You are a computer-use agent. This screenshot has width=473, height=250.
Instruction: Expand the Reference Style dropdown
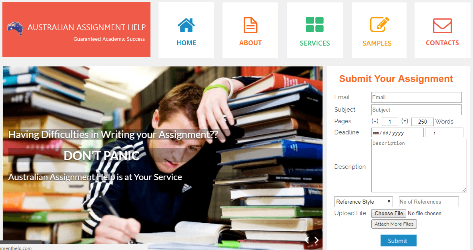(x=363, y=202)
